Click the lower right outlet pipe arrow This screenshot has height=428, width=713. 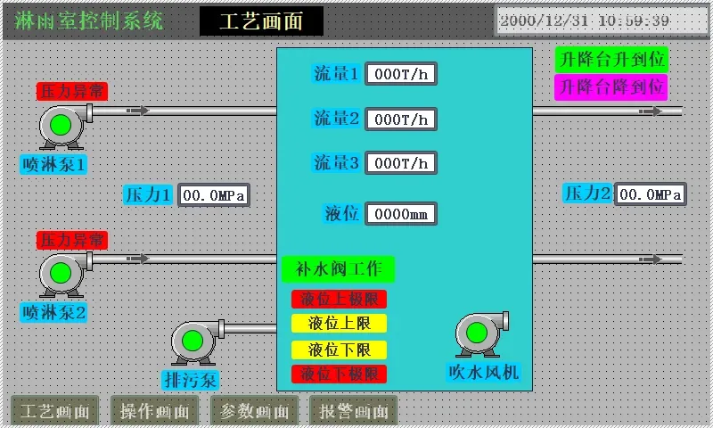tap(651, 259)
